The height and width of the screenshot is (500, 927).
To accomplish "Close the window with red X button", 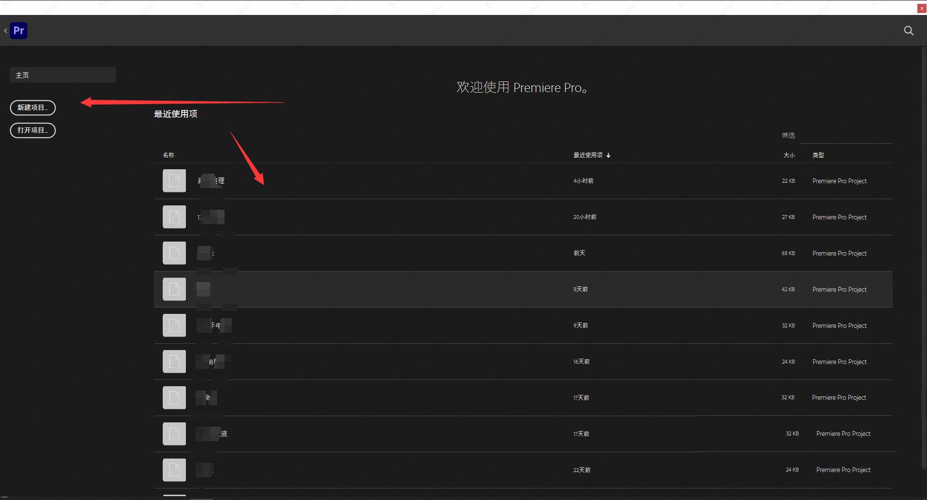I will (x=922, y=8).
